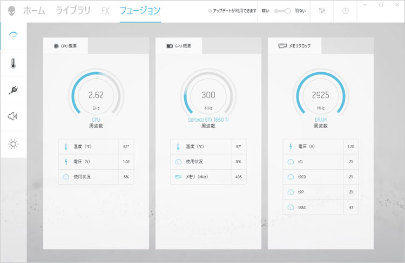Screen dimensions: 405x263
Task: Select the GPU memory value 405
Action: coord(238,177)
